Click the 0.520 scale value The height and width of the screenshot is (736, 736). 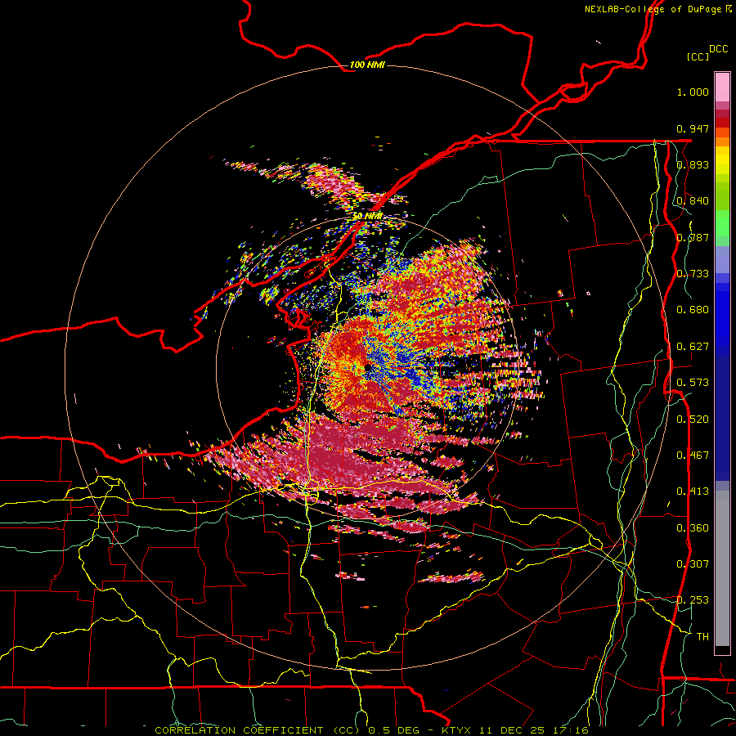tap(693, 420)
